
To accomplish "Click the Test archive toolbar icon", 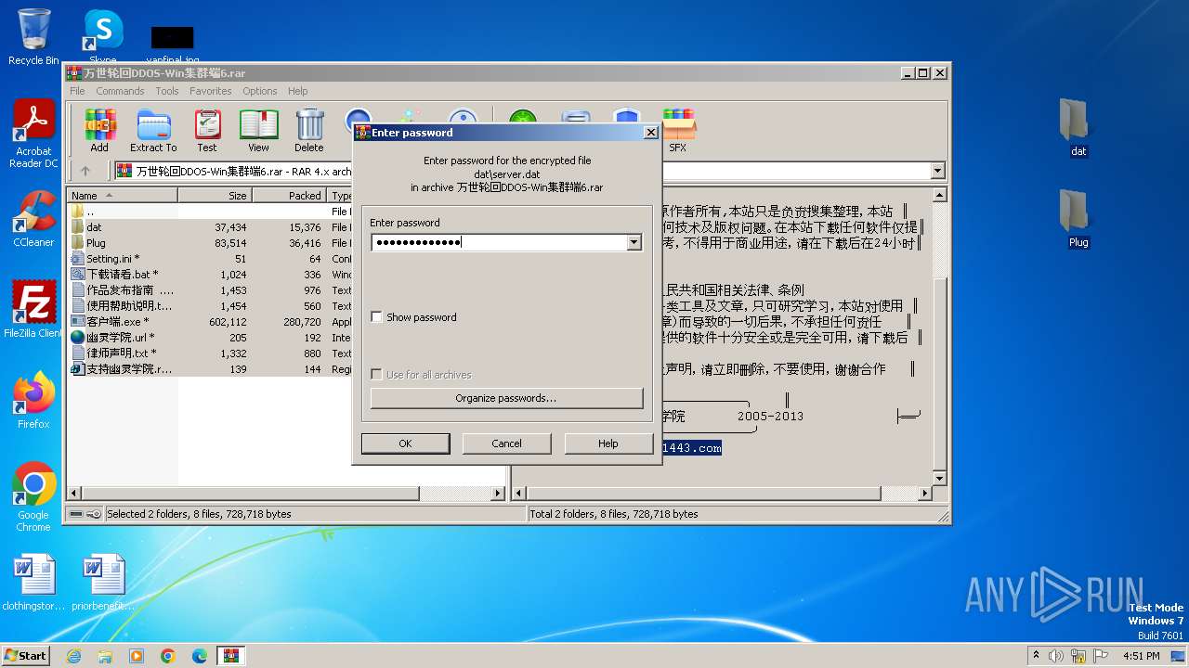I will tap(207, 131).
